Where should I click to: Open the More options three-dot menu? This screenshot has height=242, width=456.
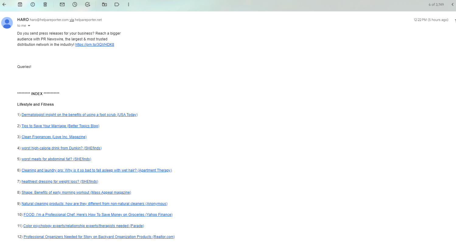pos(129,5)
